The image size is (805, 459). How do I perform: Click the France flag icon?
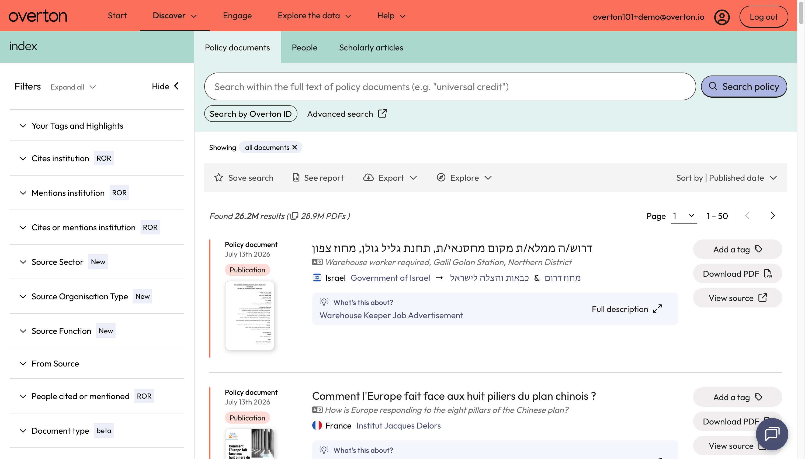[x=317, y=425]
